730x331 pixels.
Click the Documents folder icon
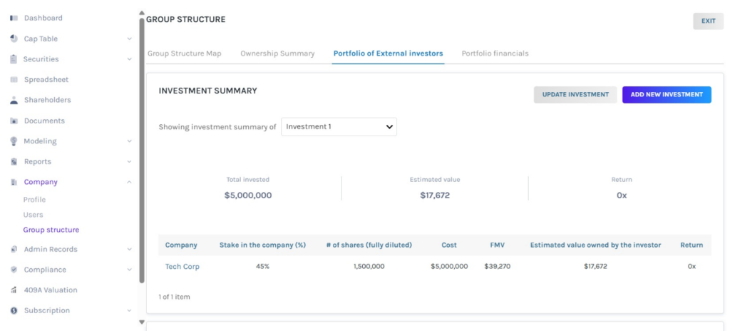click(14, 121)
